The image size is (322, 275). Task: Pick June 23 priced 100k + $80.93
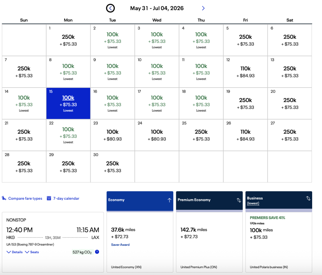pyautogui.click(x=112, y=135)
